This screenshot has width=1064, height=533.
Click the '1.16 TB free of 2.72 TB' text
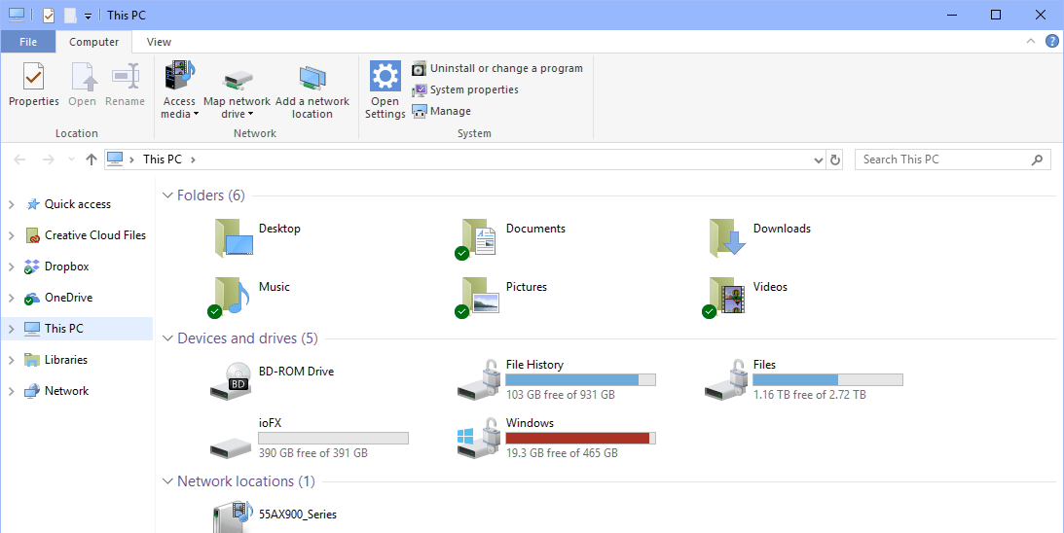810,395
